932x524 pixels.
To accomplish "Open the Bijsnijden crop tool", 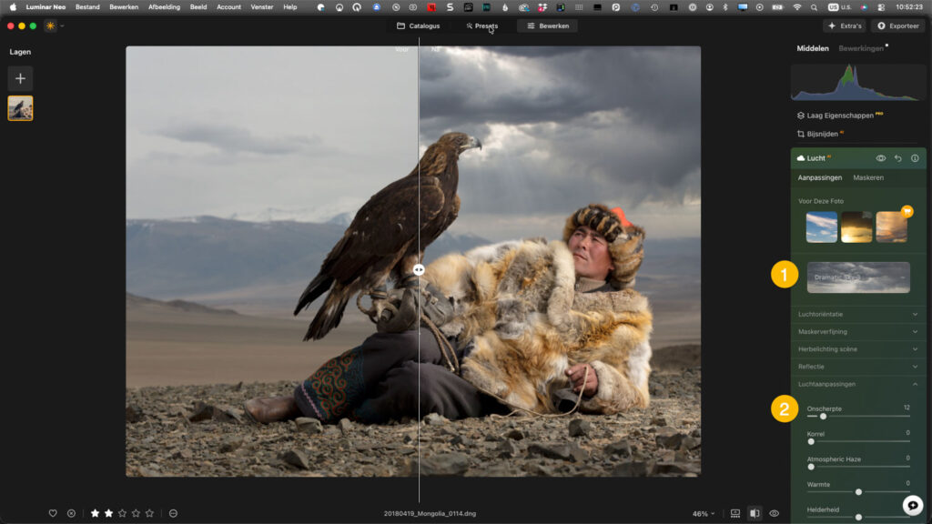I will click(x=821, y=134).
